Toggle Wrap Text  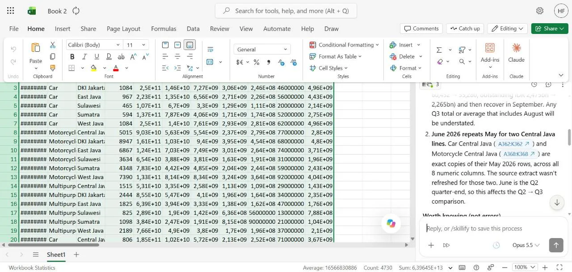210,49
